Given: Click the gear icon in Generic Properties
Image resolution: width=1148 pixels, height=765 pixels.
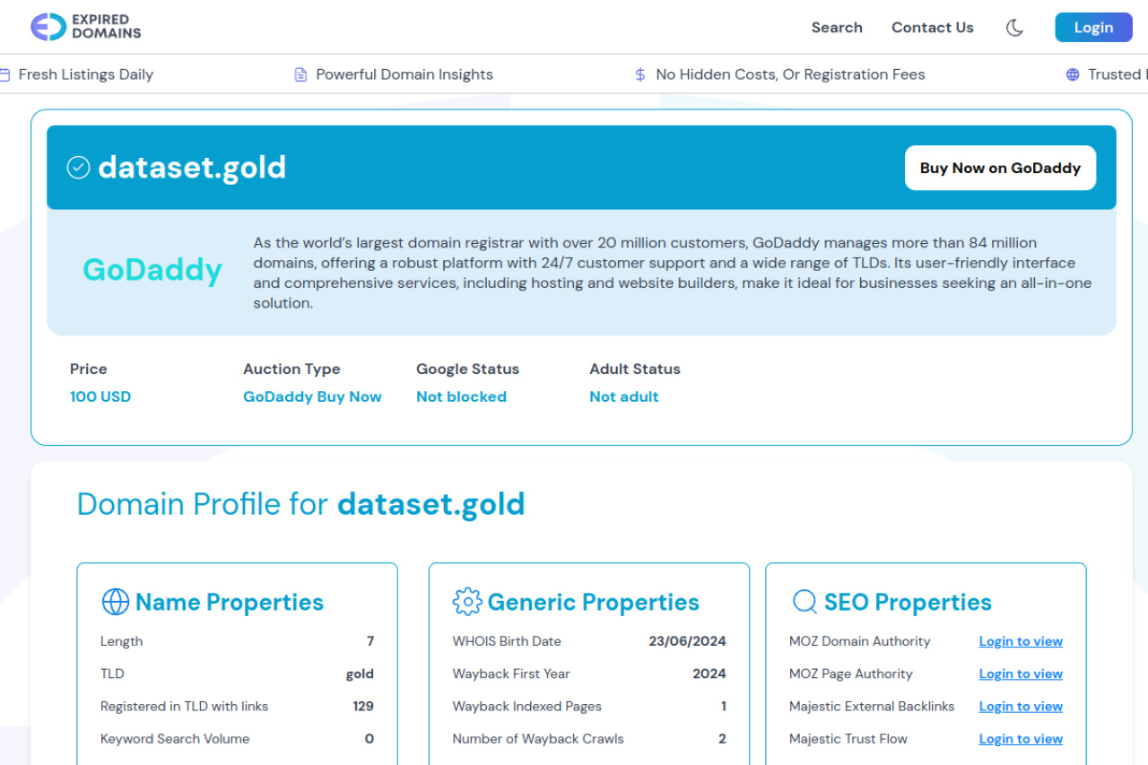Looking at the screenshot, I should (x=467, y=602).
